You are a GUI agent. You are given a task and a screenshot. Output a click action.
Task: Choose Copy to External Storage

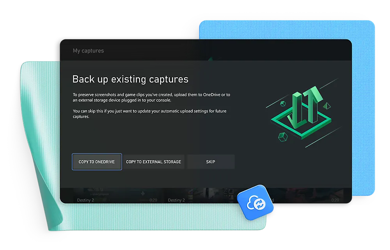pyautogui.click(x=153, y=162)
